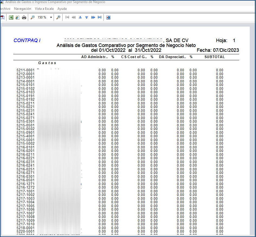
Task: Click the AD Administr.. column header
Action: point(95,57)
